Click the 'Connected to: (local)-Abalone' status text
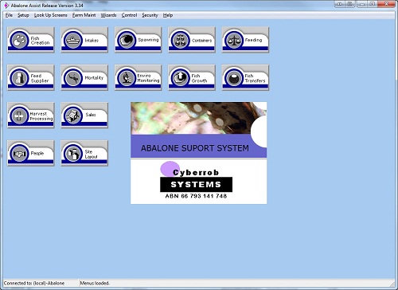The height and width of the screenshot is (290, 398). point(34,283)
